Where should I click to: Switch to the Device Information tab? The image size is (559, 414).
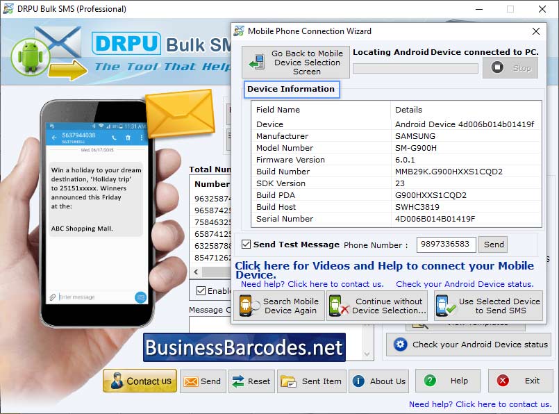coord(292,89)
